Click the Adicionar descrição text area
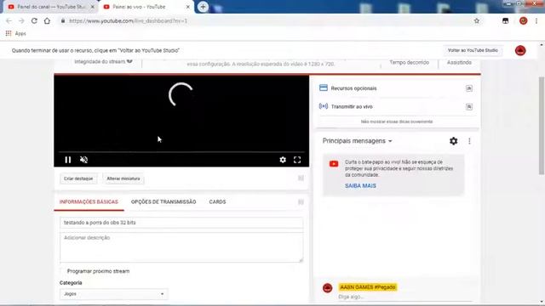Image resolution: width=545 pixels, height=306 pixels. pyautogui.click(x=181, y=247)
